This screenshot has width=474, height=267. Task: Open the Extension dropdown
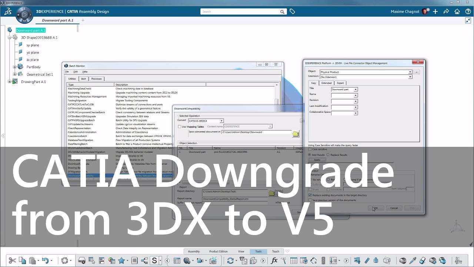pos(410,77)
